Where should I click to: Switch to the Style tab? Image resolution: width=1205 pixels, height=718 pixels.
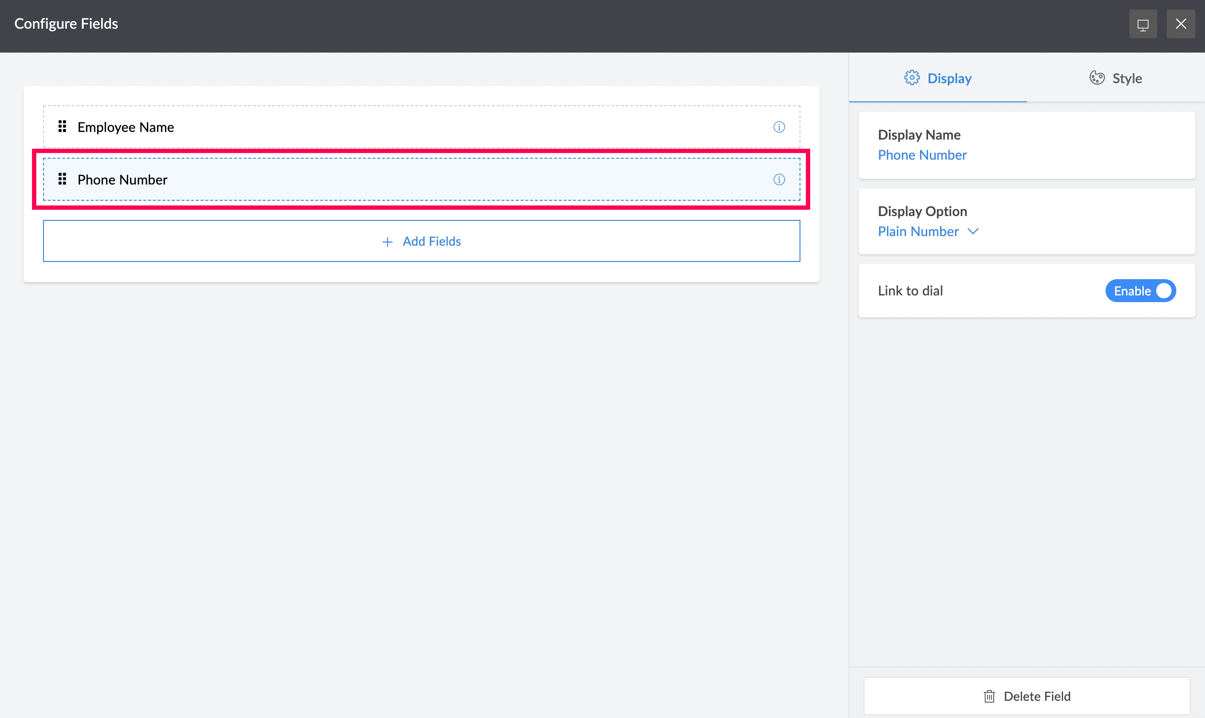pyautogui.click(x=1116, y=78)
